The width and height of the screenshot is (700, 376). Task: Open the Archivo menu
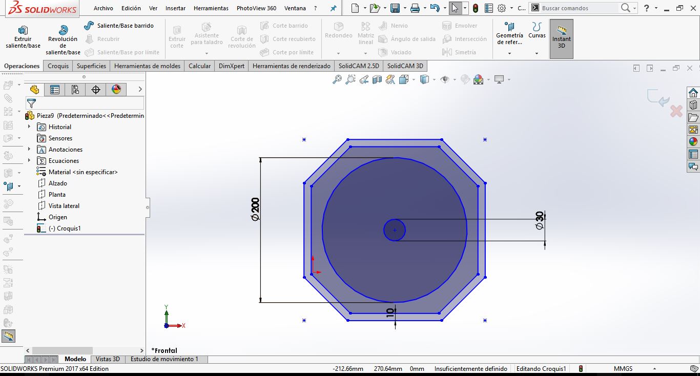104,8
